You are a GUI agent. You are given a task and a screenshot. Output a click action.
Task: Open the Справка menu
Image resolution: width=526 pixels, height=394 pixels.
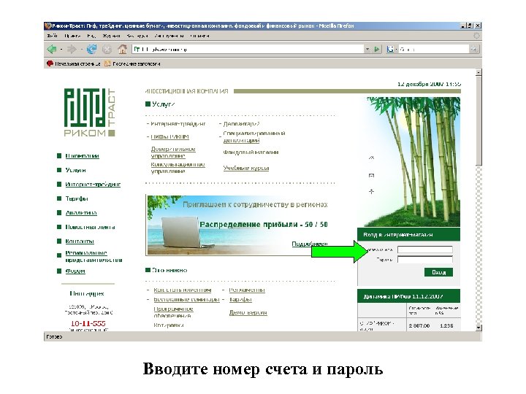pos(199,36)
